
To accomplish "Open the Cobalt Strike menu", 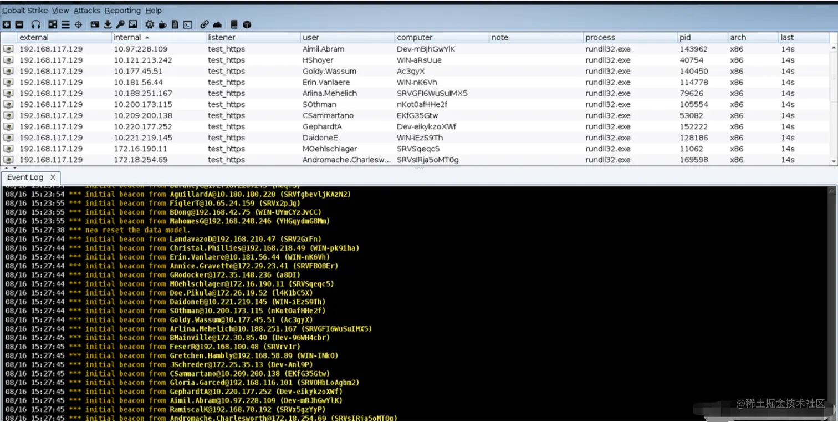I will click(x=25, y=10).
